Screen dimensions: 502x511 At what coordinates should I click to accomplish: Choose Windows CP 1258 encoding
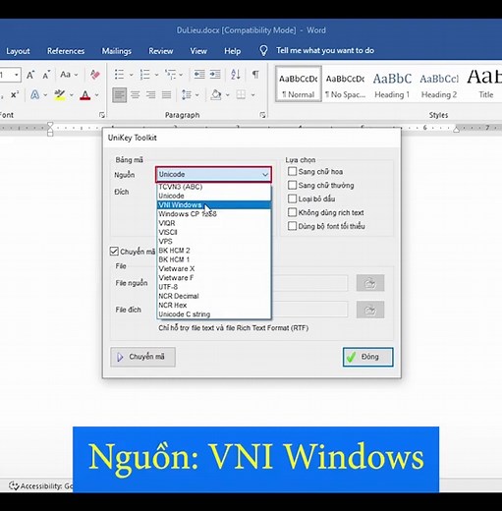(214, 214)
